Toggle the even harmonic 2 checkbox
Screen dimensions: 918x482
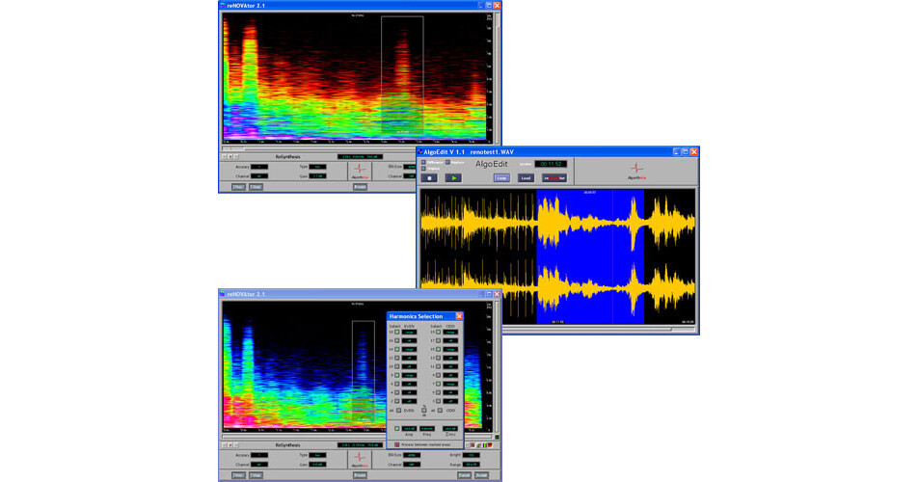pyautogui.click(x=397, y=401)
